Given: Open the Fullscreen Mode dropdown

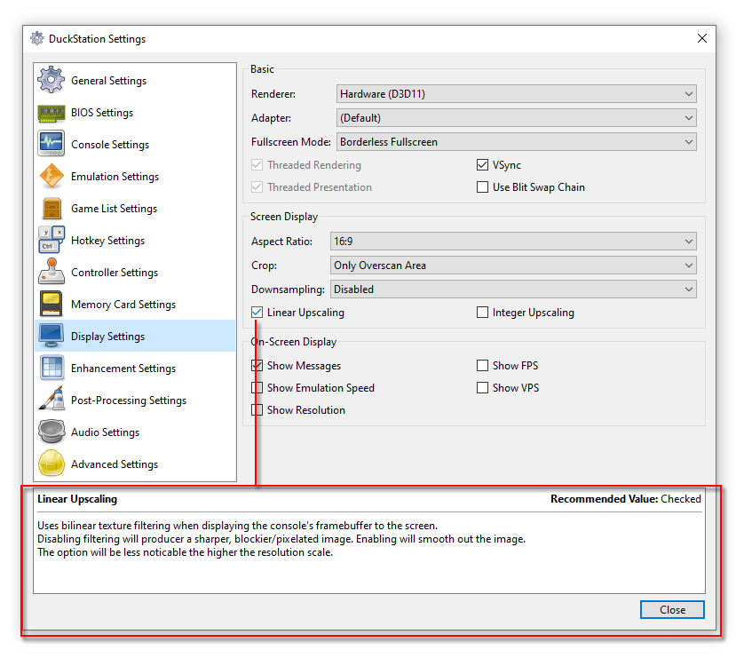Looking at the screenshot, I should tap(517, 142).
